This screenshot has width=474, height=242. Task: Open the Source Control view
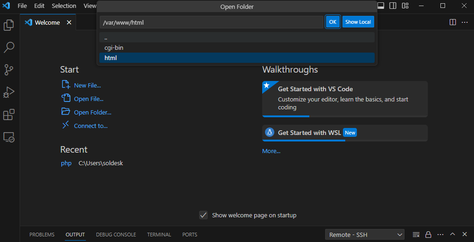click(9, 70)
